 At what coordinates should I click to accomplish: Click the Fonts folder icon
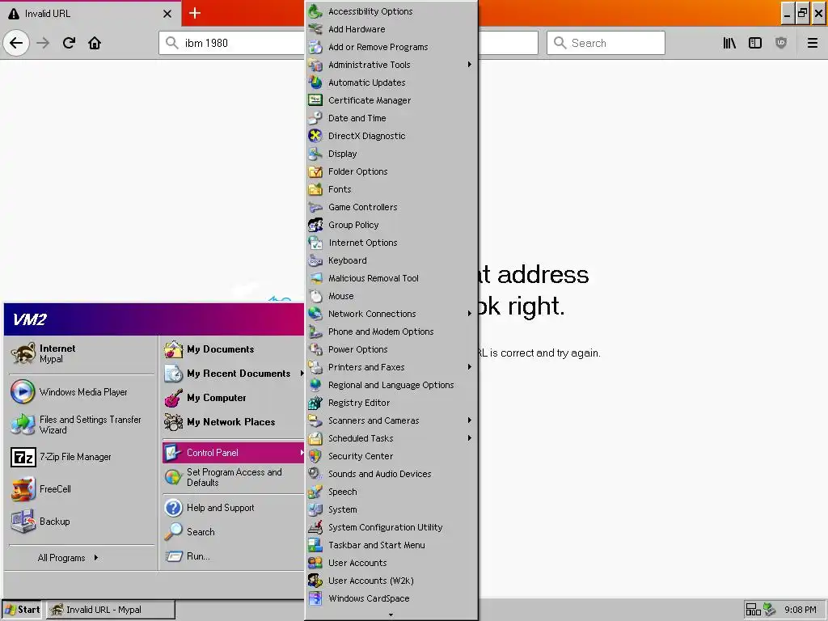click(315, 189)
